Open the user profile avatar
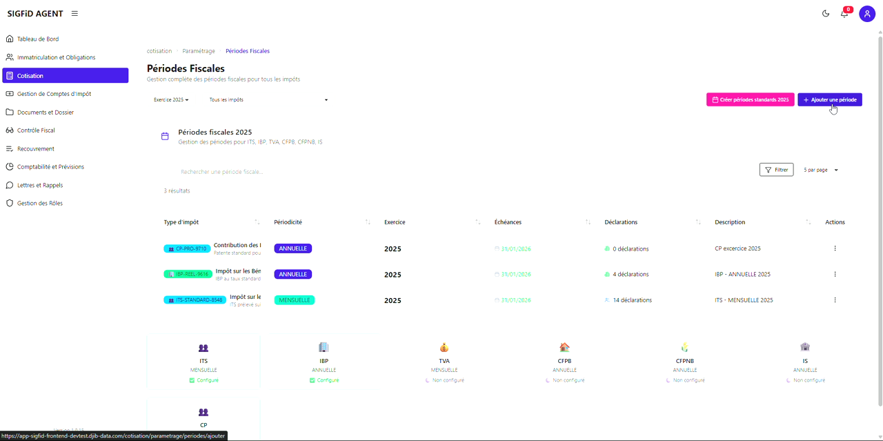Image resolution: width=883 pixels, height=441 pixels. [x=866, y=14]
